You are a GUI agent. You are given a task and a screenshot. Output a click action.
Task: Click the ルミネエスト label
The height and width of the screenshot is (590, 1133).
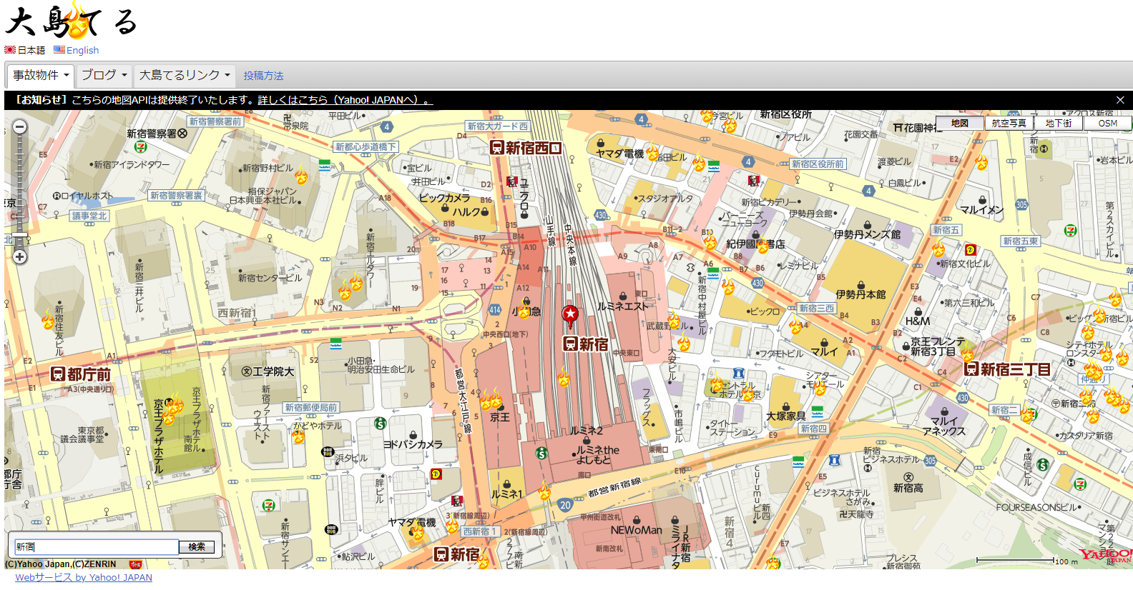622,306
